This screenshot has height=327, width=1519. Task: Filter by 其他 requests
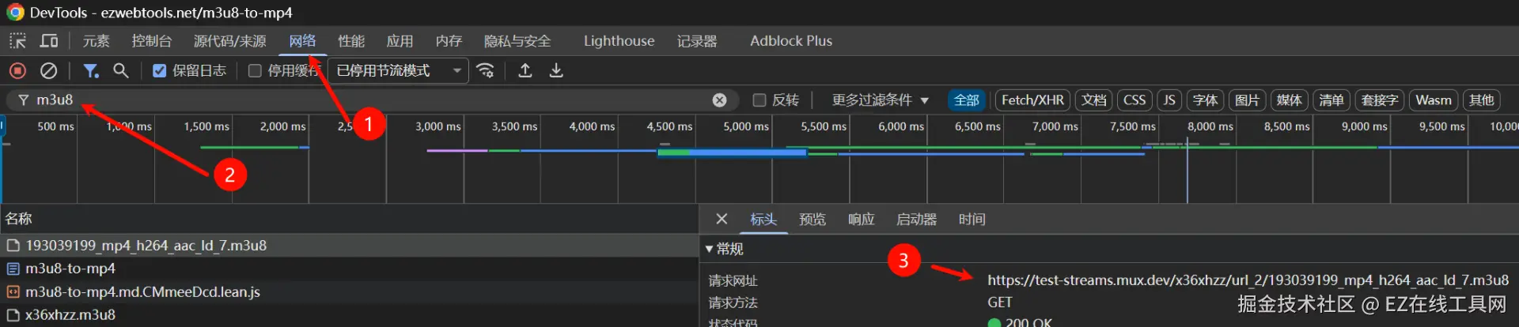[1482, 100]
